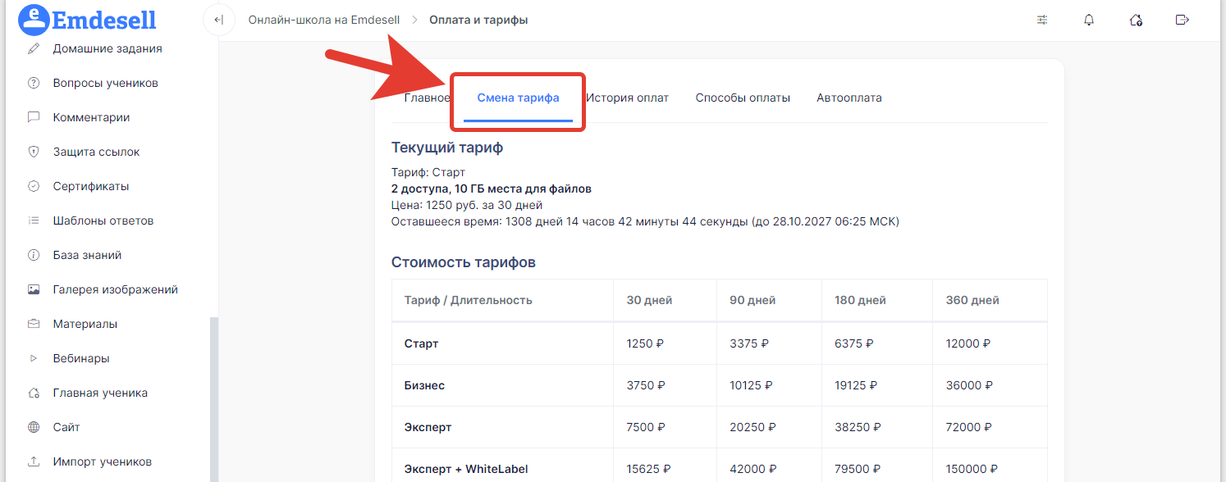Collapse the sidebar with arrow button
Screen dimensions: 1226x482
[219, 20]
